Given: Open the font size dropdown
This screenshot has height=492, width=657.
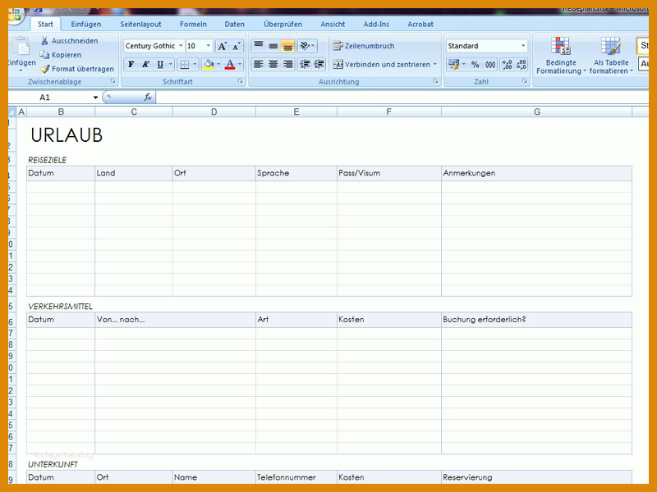Looking at the screenshot, I should coord(209,46).
